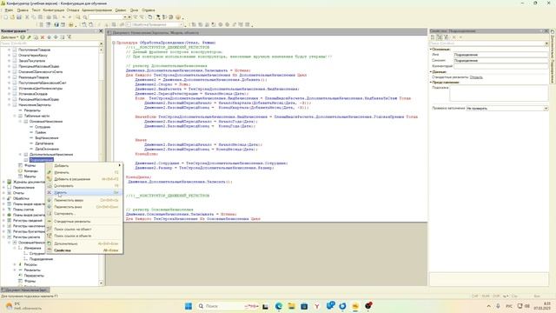Click the Paste toolbar icon
The image size is (556, 313).
click(x=41, y=17)
